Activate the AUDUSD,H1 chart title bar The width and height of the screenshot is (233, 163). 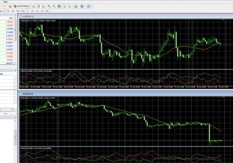click(x=126, y=16)
